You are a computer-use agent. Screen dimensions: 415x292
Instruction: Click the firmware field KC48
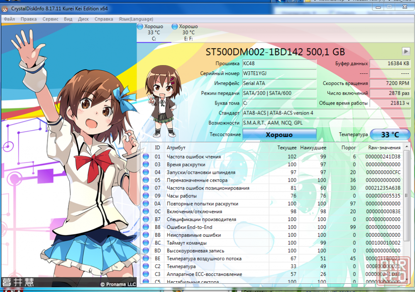tap(279, 63)
